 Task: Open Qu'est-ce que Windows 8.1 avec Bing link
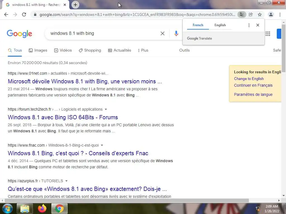(x=87, y=189)
